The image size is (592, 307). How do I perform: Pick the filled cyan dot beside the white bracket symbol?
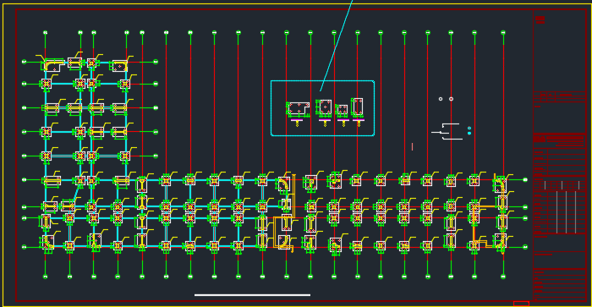(469, 134)
